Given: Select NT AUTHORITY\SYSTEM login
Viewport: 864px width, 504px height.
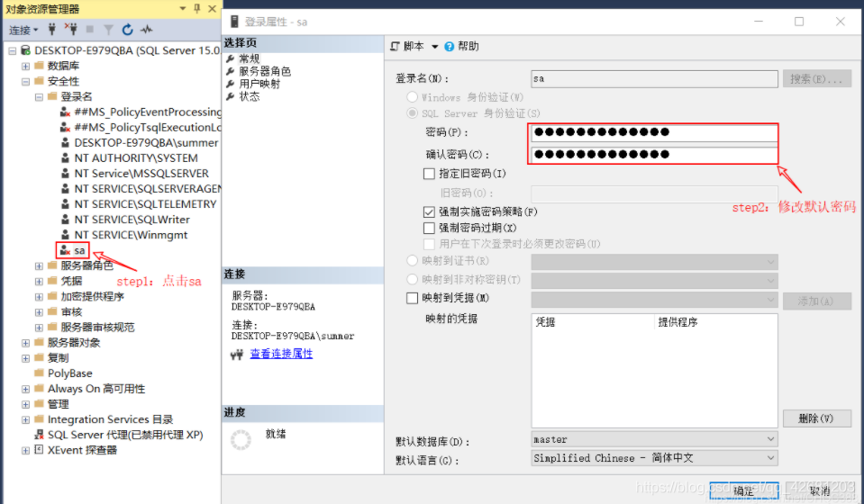Looking at the screenshot, I should [x=136, y=158].
